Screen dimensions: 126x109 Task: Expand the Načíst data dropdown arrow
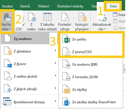pos(10,29)
